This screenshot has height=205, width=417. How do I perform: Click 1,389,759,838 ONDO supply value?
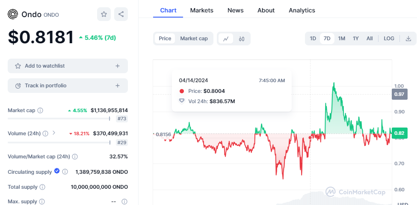coord(102,172)
